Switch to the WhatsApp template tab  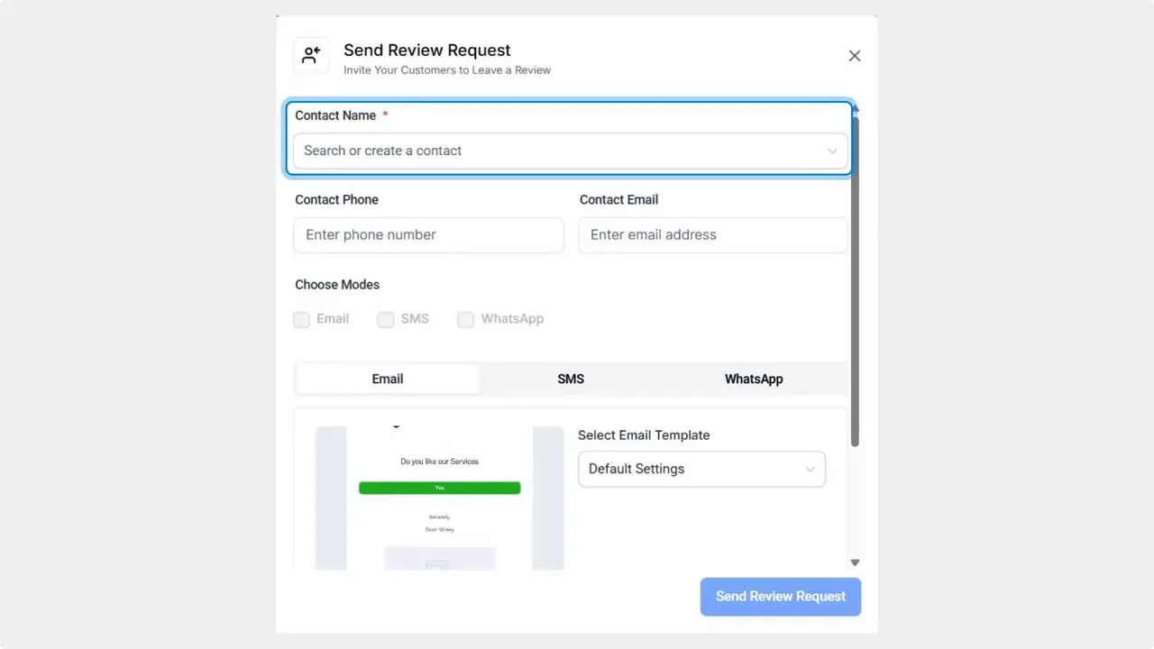click(754, 379)
